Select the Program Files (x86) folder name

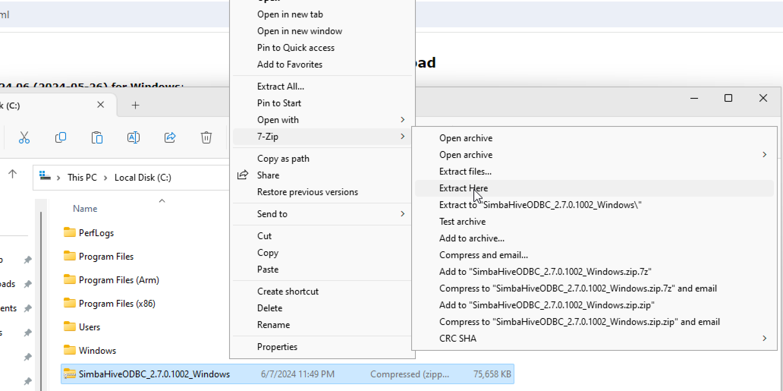pos(117,304)
